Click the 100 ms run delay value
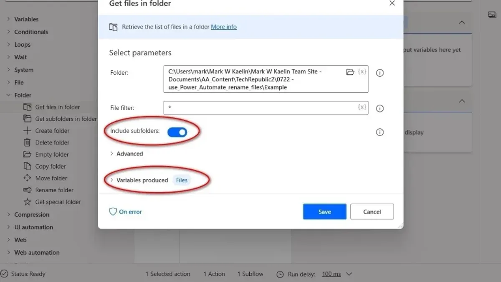The height and width of the screenshot is (282, 501). pyautogui.click(x=331, y=274)
